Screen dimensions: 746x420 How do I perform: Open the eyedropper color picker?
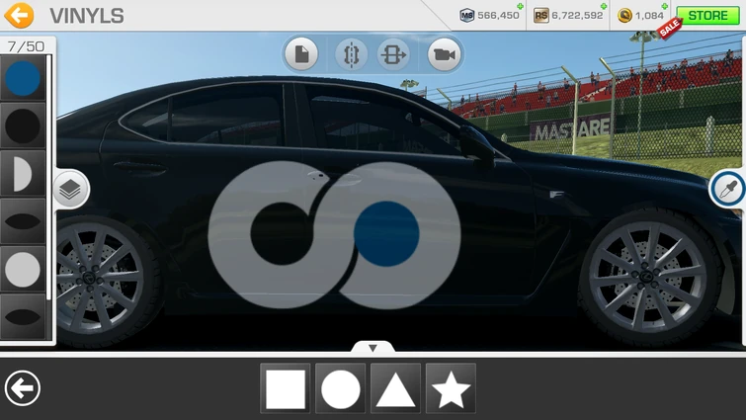click(728, 190)
